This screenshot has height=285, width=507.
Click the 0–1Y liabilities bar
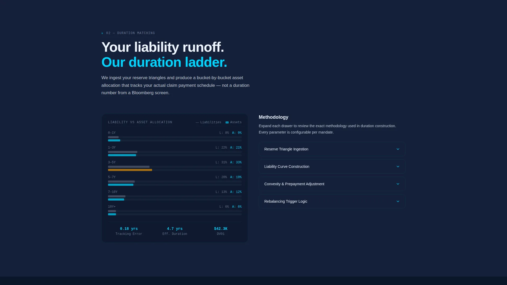(113, 137)
